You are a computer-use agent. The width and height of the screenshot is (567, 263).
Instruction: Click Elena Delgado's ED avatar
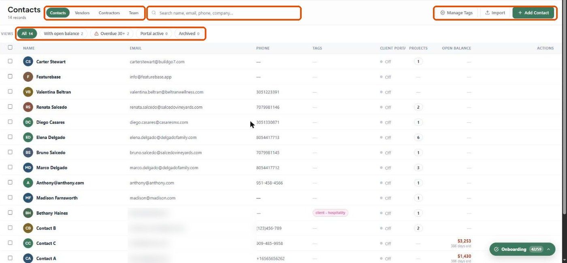tap(28, 137)
